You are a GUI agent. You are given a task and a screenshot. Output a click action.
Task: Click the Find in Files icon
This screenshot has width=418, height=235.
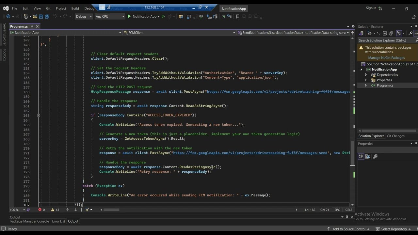tap(181, 17)
